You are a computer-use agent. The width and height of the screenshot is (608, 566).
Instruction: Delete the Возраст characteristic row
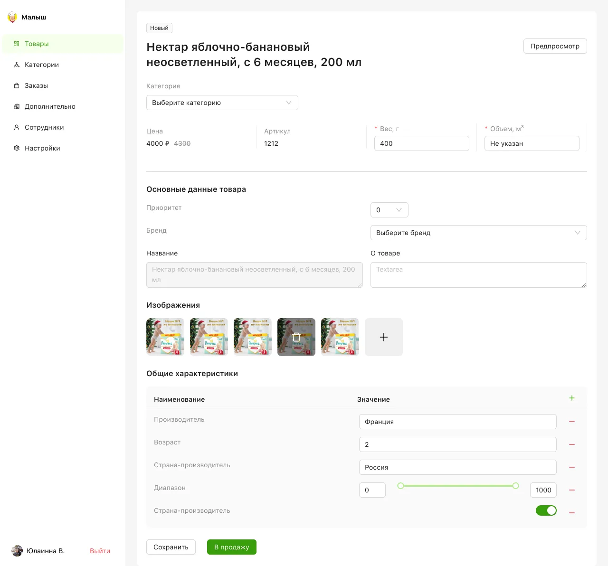(x=572, y=444)
